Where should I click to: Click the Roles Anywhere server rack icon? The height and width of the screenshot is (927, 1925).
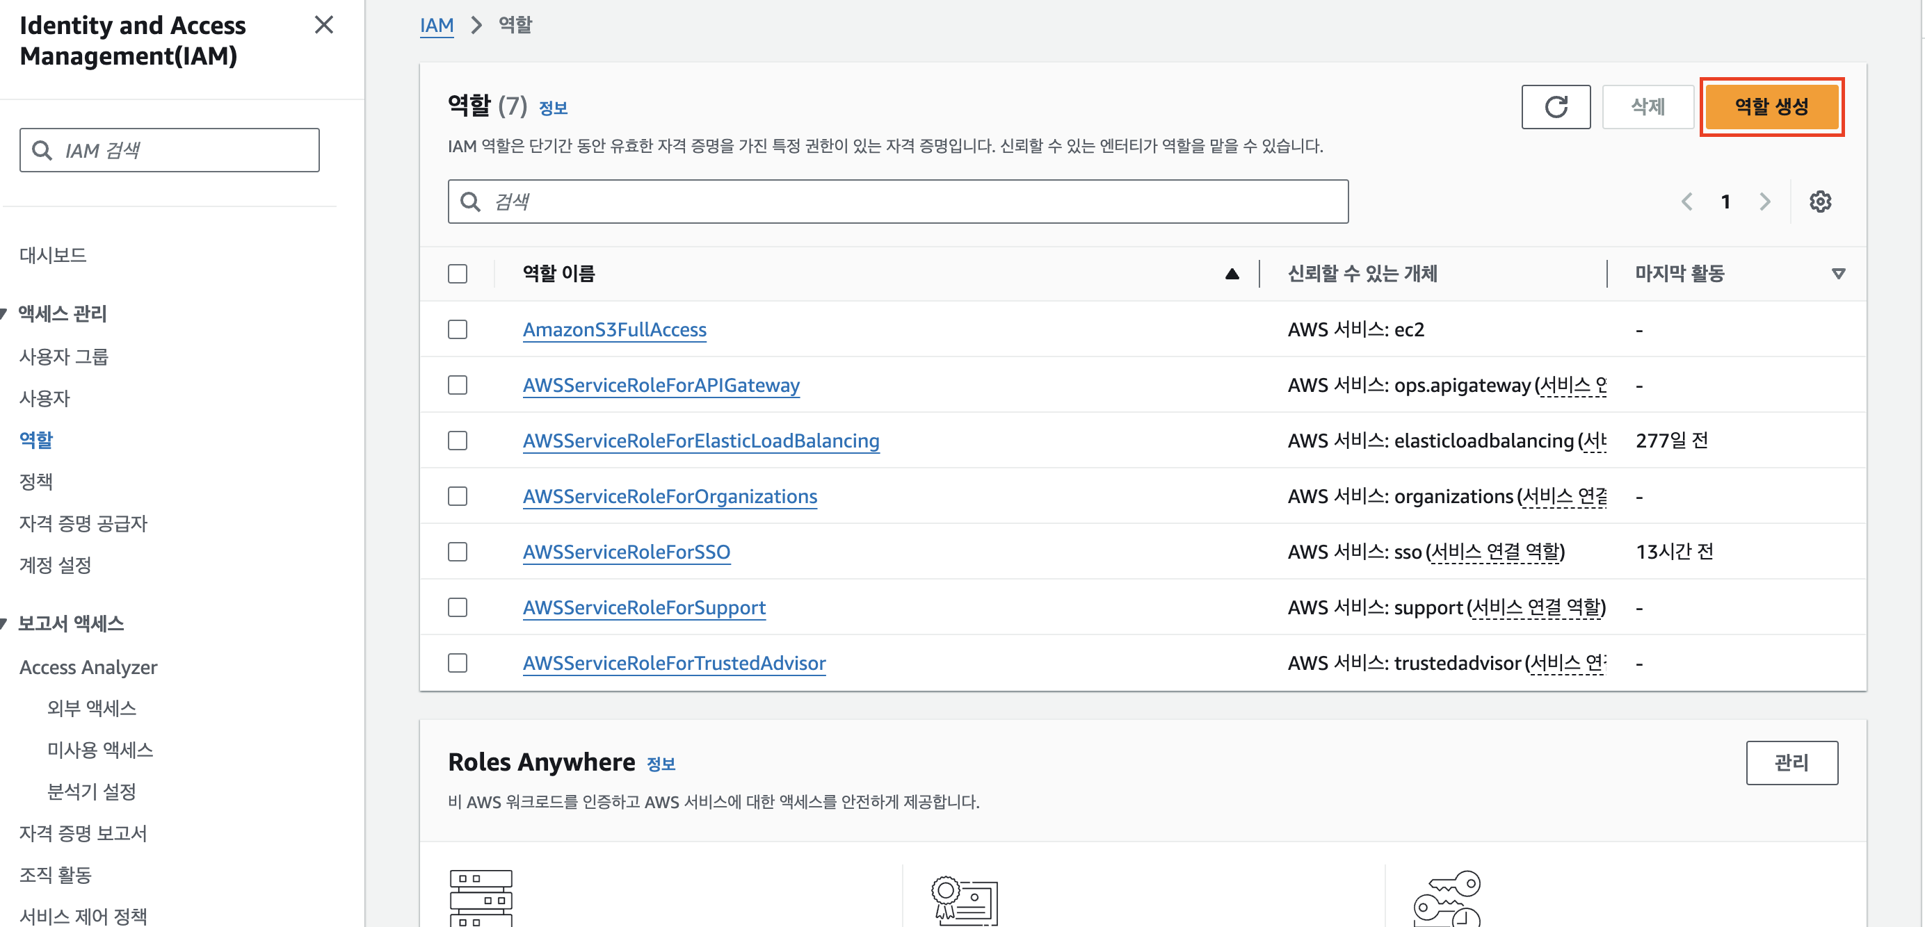(x=481, y=897)
